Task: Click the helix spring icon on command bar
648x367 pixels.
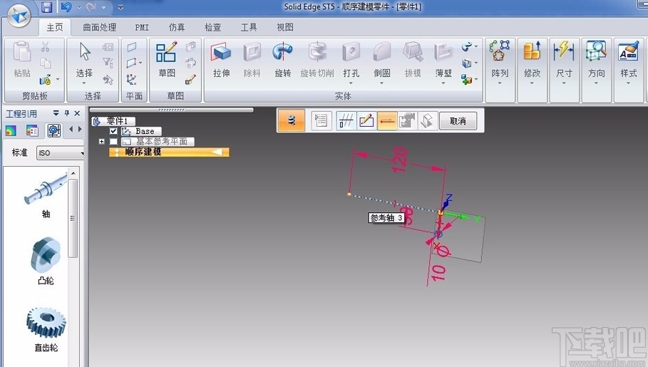Action: coord(292,120)
